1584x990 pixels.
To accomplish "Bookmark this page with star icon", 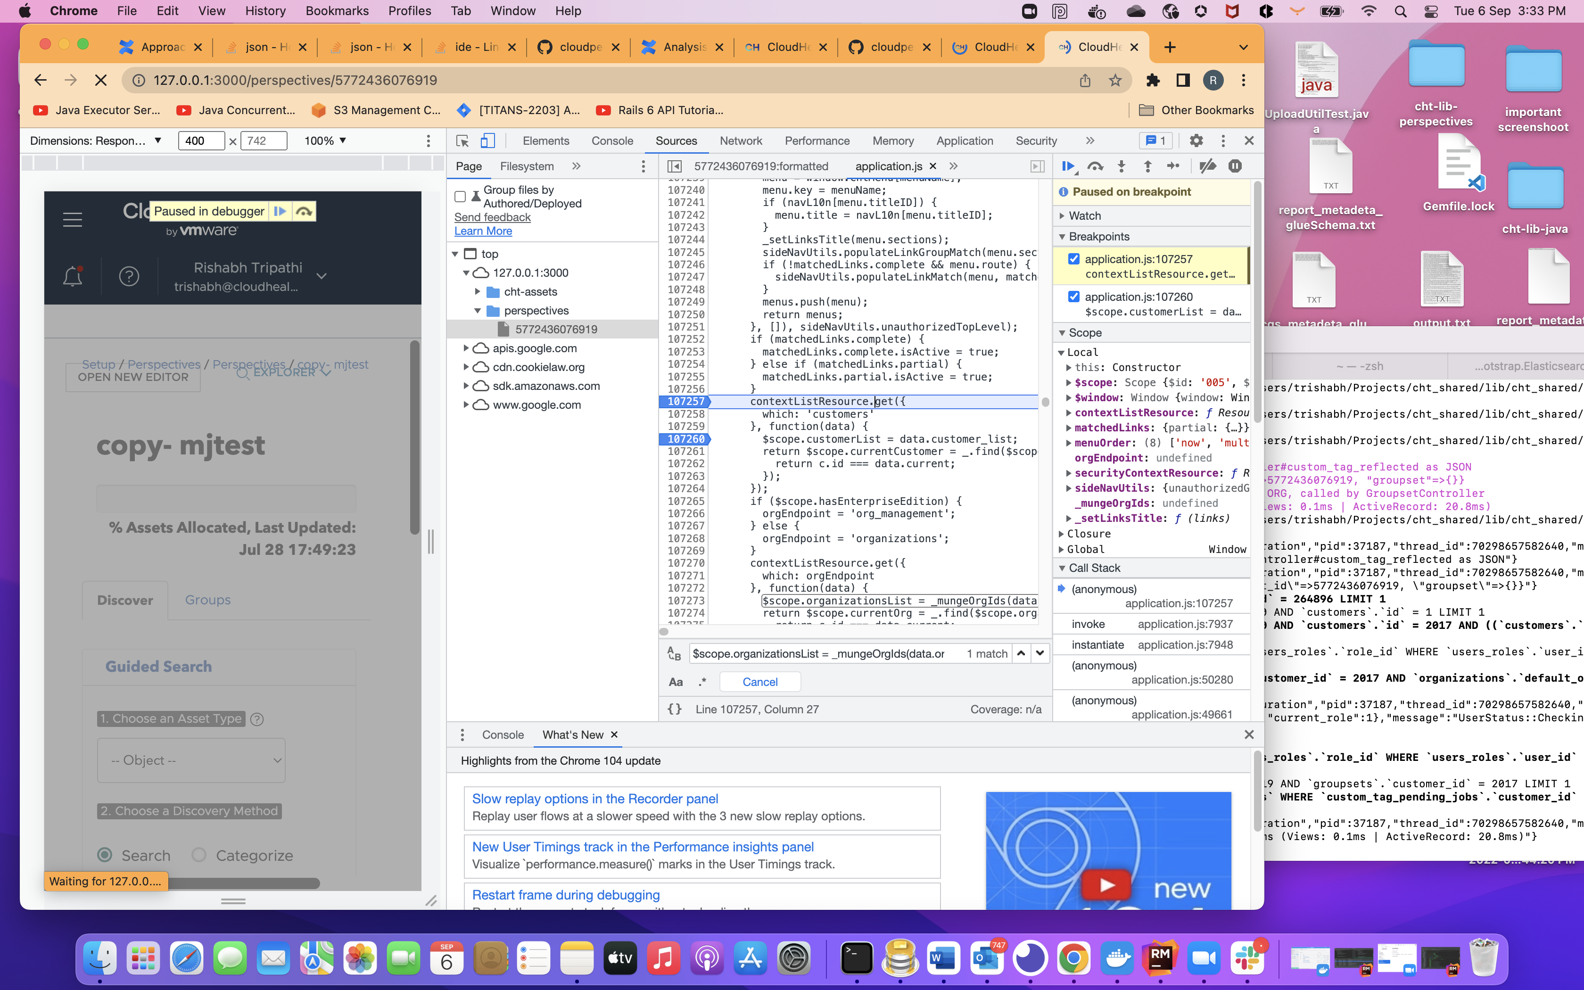I will (1115, 80).
